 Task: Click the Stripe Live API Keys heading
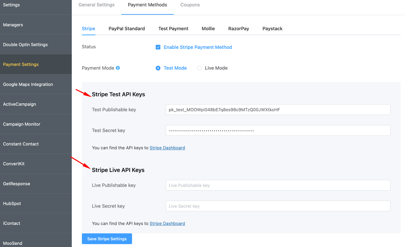[x=118, y=170]
